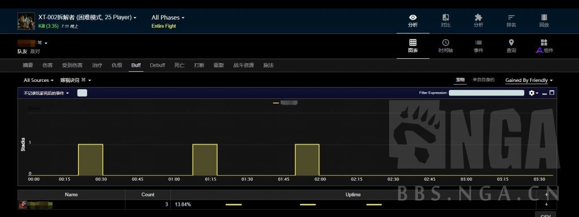Switch to the 伤害 damage tab
Image resolution: width=579 pixels, height=217 pixels.
click(x=47, y=66)
